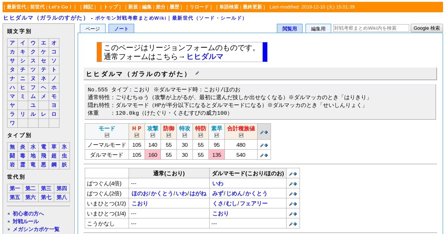Open 単語検索 in the top bar
This screenshot has width=446, height=234.
229,7
